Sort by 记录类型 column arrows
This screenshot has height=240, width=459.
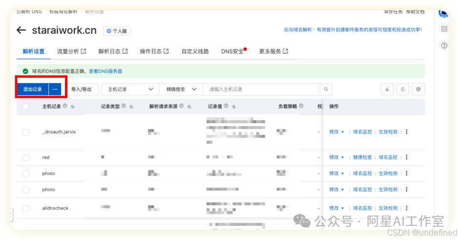[131, 107]
